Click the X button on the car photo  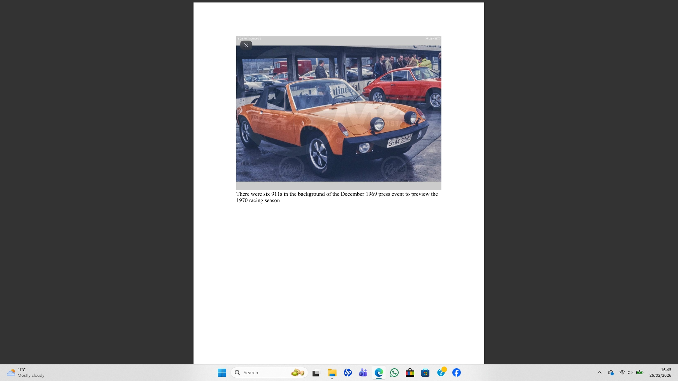click(x=246, y=45)
